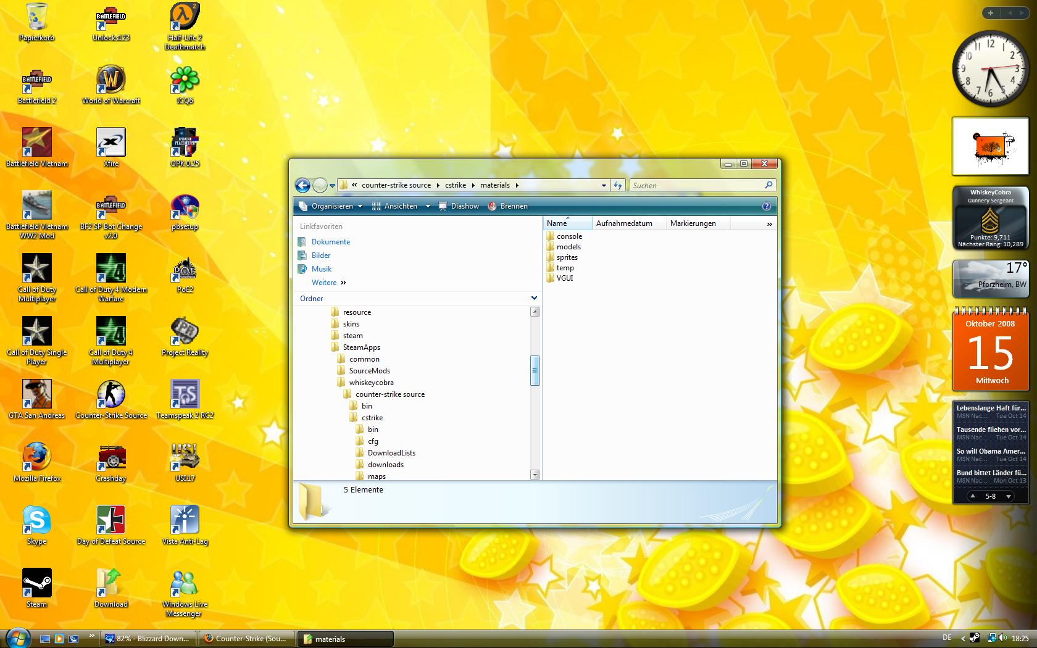The width and height of the screenshot is (1037, 648).
Task: Select the pbsetup desktop icon
Action: click(185, 211)
